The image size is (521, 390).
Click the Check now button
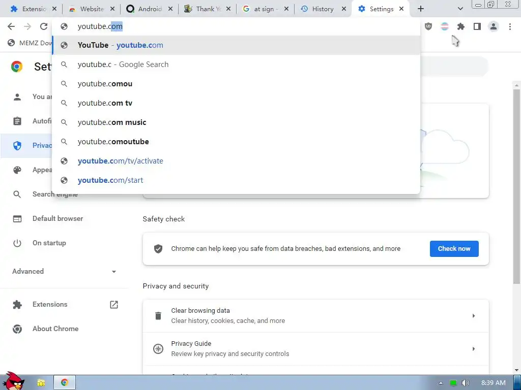pyautogui.click(x=454, y=249)
